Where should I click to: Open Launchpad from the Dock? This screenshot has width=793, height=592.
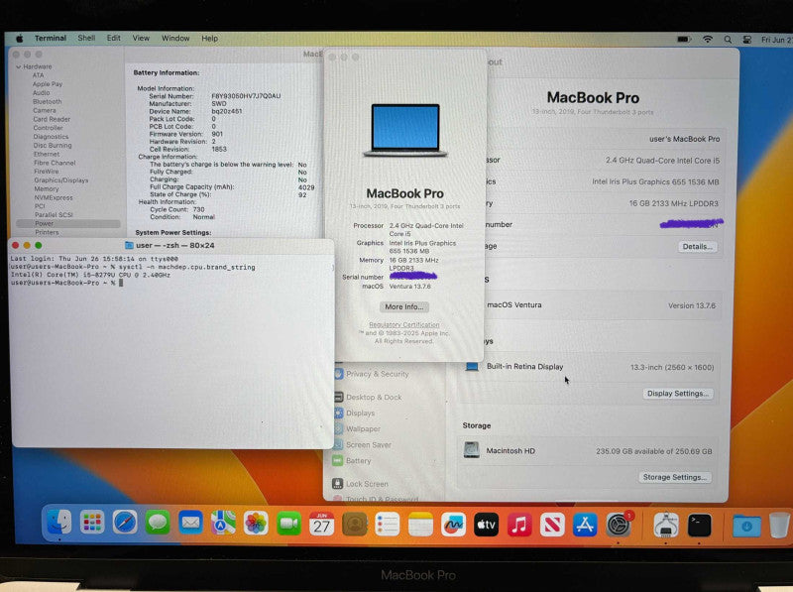point(92,523)
